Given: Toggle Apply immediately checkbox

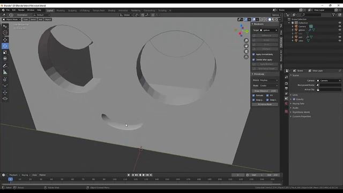Looking at the screenshot, I should pos(253,54).
